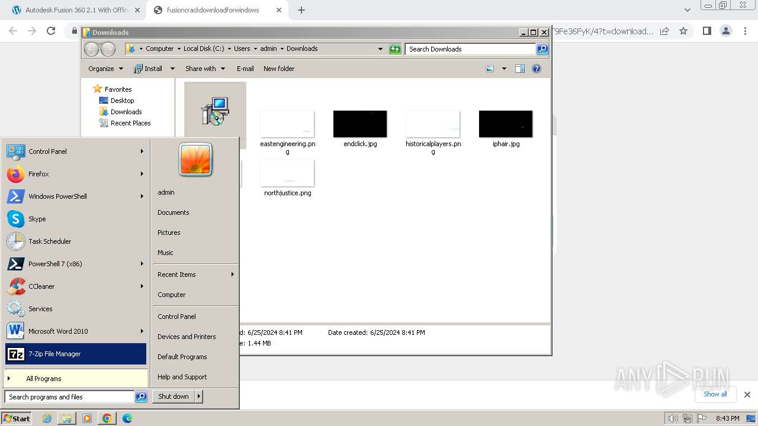Open Task Scheduler
The width and height of the screenshot is (758, 426).
(x=75, y=241)
